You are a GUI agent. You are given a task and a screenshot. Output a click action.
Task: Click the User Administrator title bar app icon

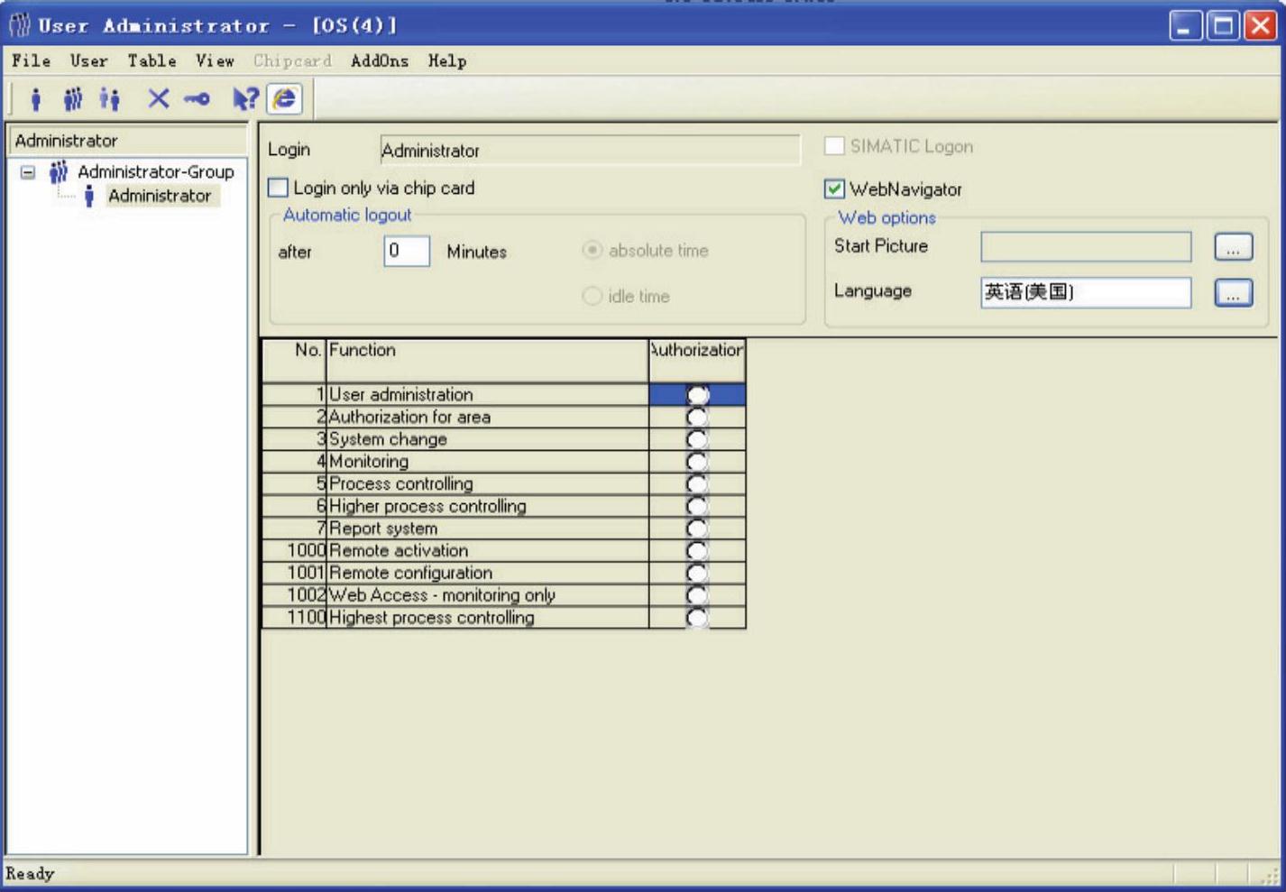[x=19, y=24]
